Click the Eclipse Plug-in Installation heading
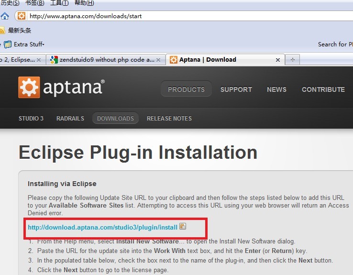This screenshot has height=275, width=353. pos(138,153)
